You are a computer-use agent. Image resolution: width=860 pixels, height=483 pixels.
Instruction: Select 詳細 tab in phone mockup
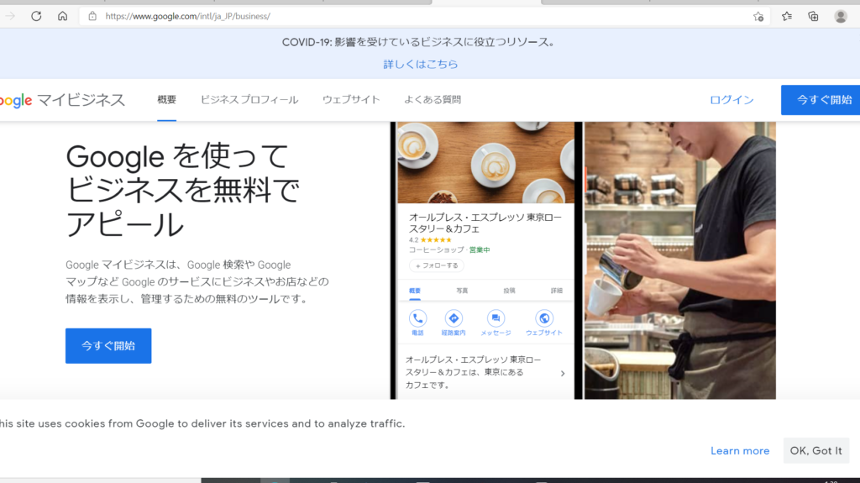coord(556,291)
